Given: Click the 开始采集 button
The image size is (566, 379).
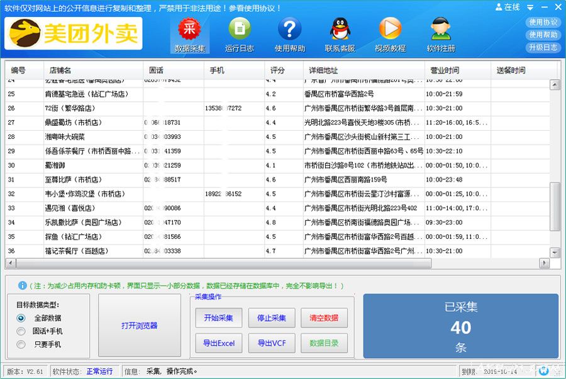Looking at the screenshot, I should 218,318.
